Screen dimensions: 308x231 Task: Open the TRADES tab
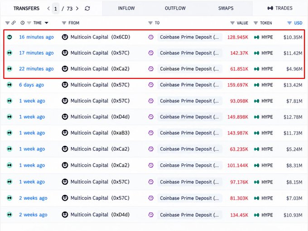click(x=280, y=8)
